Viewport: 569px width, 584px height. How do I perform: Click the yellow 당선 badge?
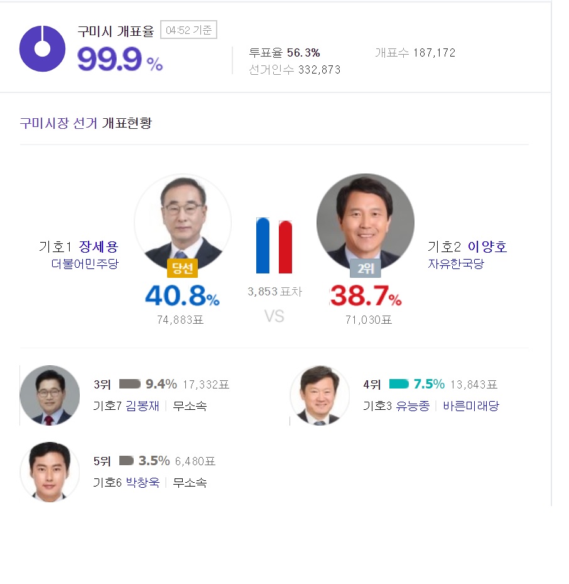point(182,268)
